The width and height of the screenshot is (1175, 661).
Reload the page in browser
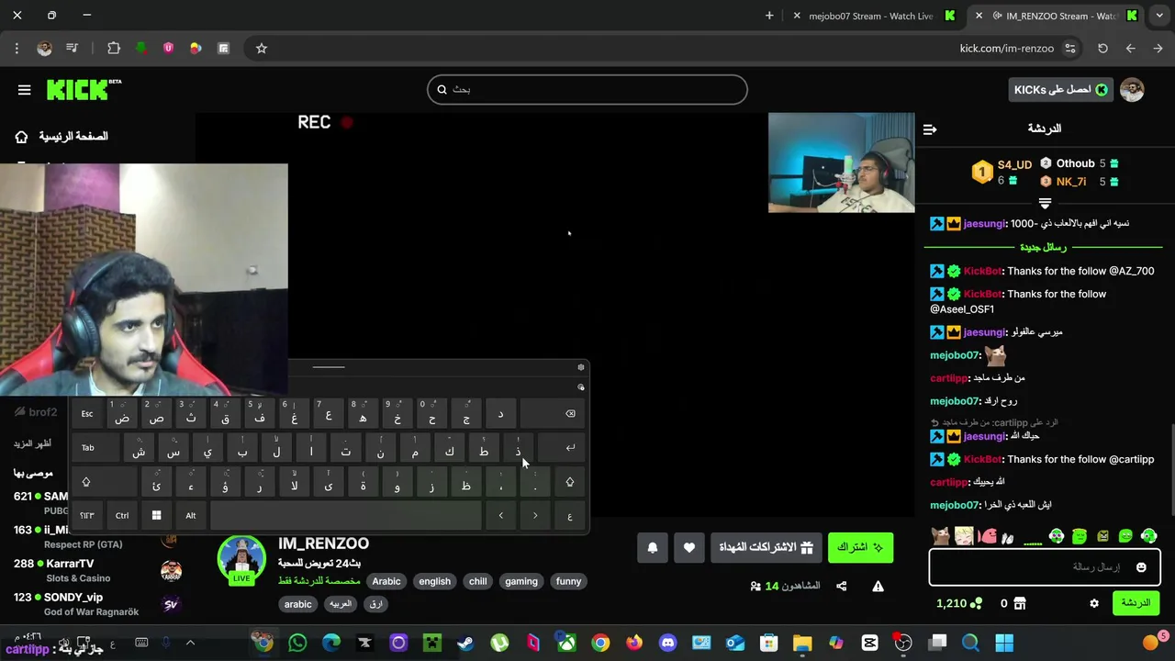[1102, 48]
